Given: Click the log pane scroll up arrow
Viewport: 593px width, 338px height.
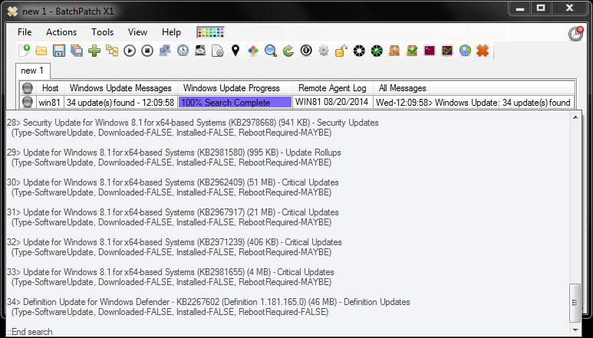Looking at the screenshot, I should click(x=575, y=118).
